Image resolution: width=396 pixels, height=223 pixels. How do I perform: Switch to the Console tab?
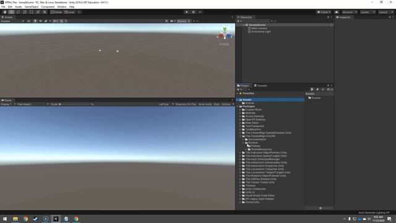260,85
